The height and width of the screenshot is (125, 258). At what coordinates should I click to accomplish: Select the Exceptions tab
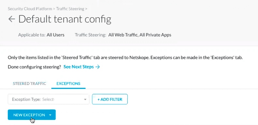point(69,84)
